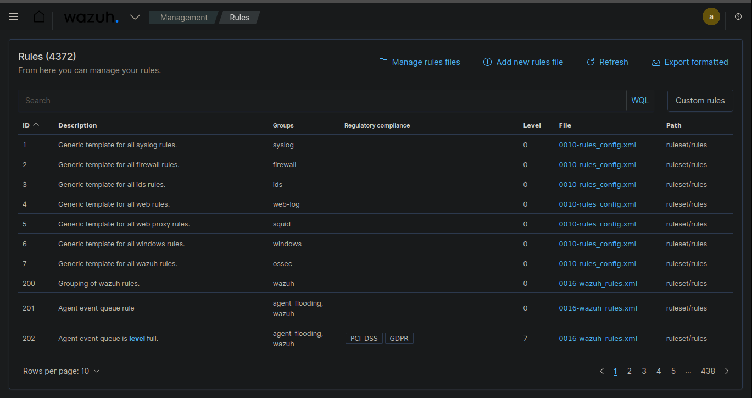Image resolution: width=752 pixels, height=398 pixels.
Task: Jump to pagination page 2
Action: click(x=630, y=371)
